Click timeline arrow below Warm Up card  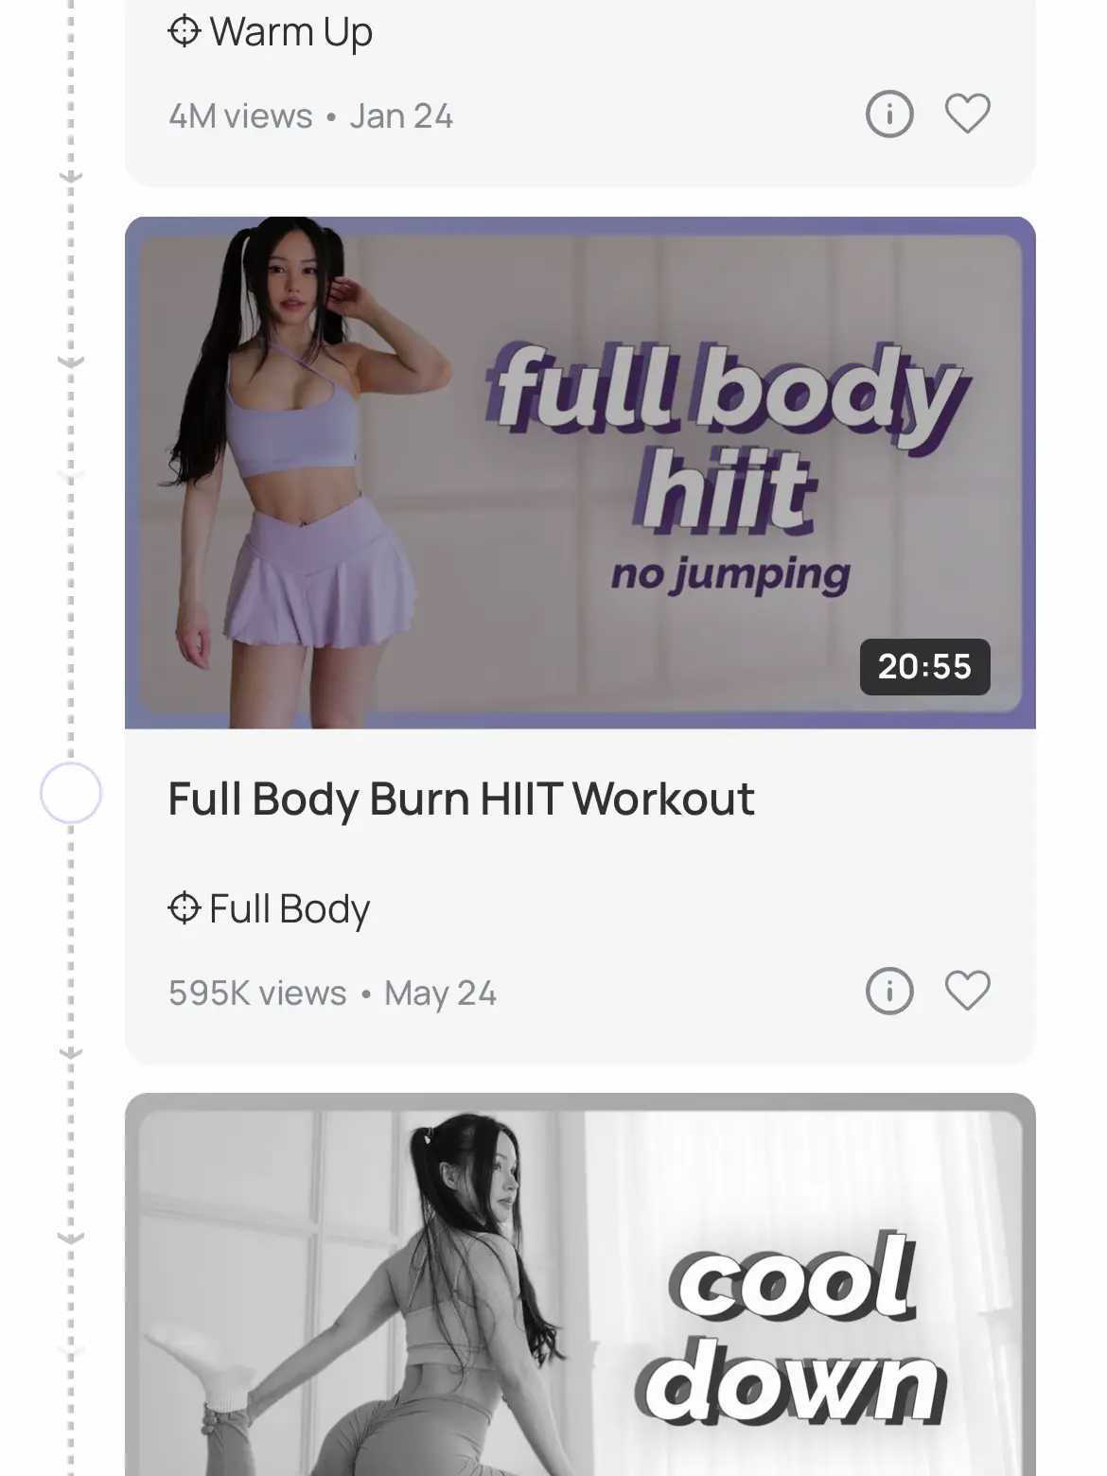tap(71, 176)
